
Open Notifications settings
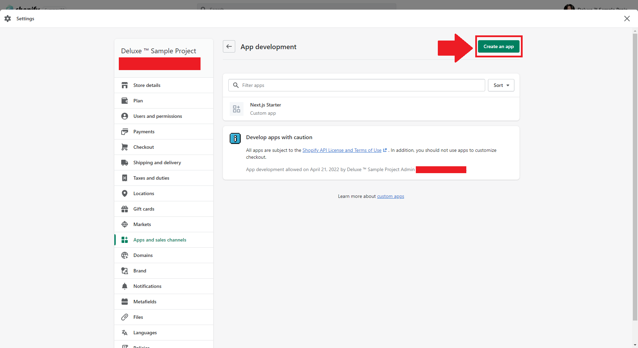coord(164,286)
